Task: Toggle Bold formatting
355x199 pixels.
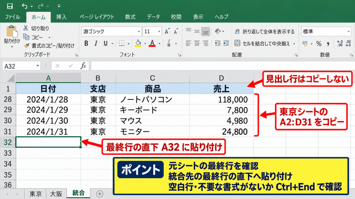Action: click(86, 43)
